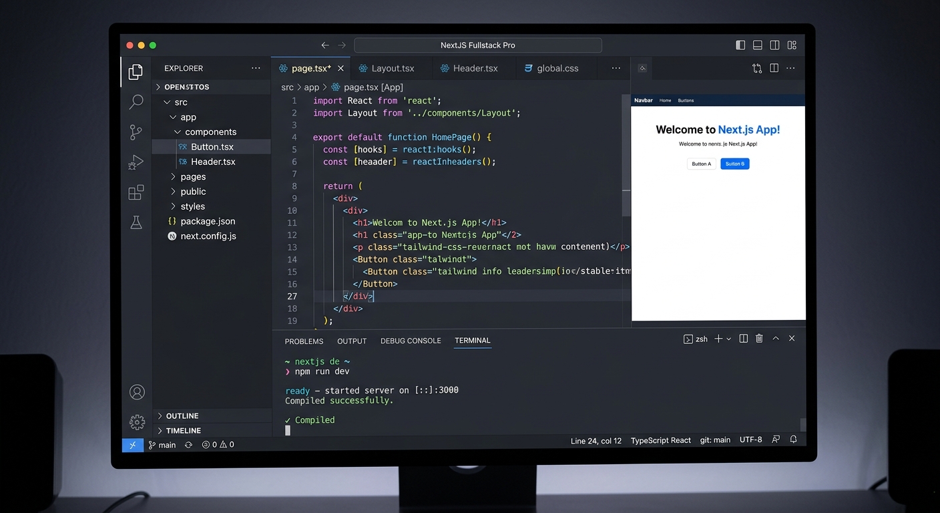The height and width of the screenshot is (513, 940).
Task: Open the Source Control view
Action: tap(136, 132)
